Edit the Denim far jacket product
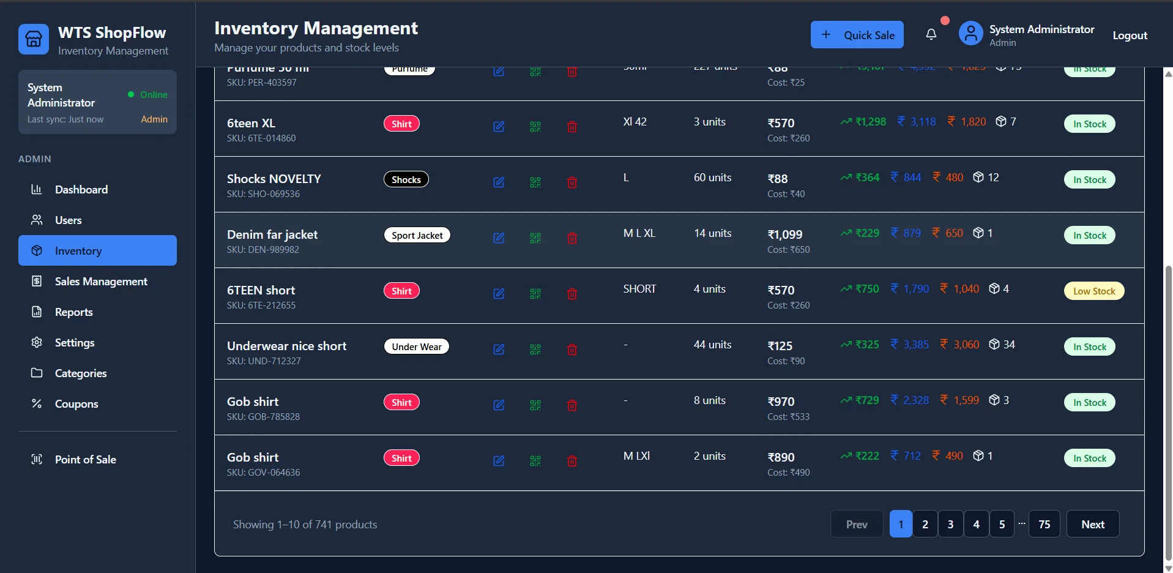 point(499,238)
